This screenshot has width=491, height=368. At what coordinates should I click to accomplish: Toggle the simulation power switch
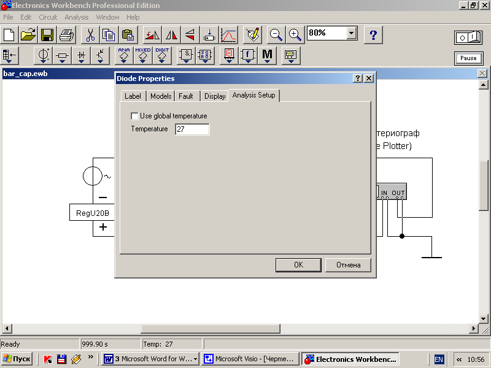point(468,37)
